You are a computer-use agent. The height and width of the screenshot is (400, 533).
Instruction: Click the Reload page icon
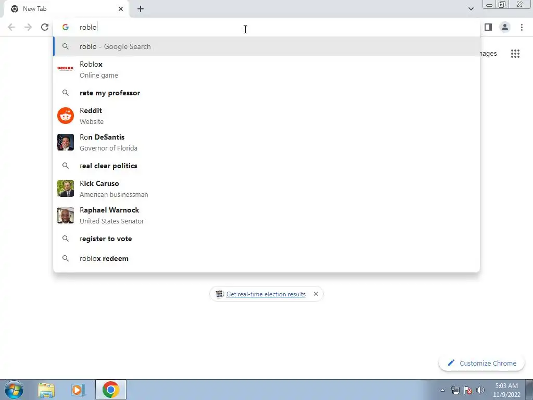coord(45,27)
